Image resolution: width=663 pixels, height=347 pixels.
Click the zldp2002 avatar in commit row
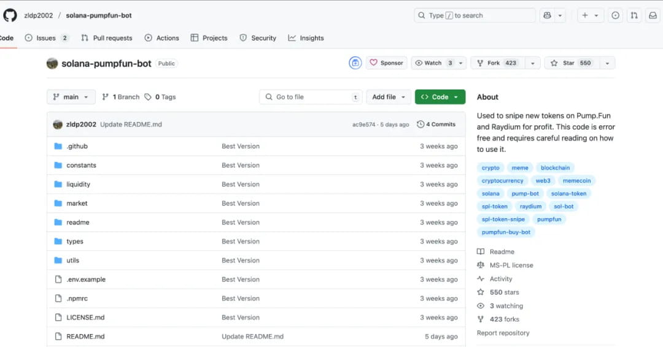tap(58, 124)
